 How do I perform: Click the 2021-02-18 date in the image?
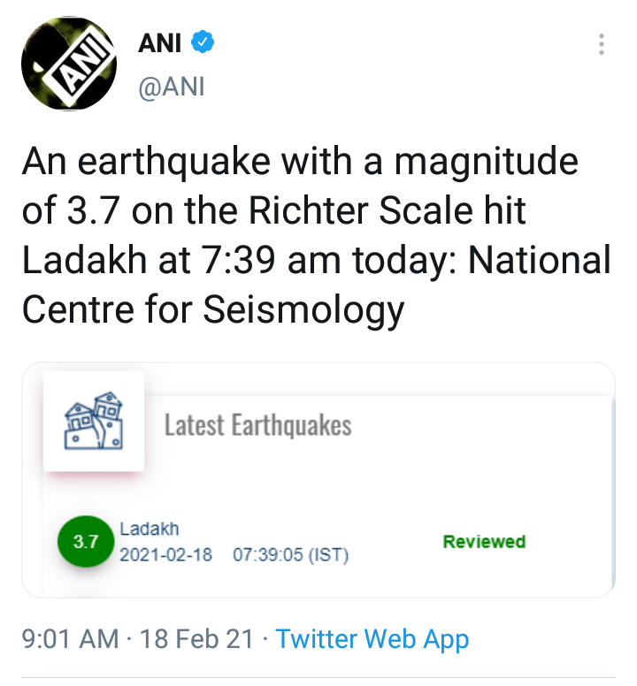pyautogui.click(x=165, y=555)
